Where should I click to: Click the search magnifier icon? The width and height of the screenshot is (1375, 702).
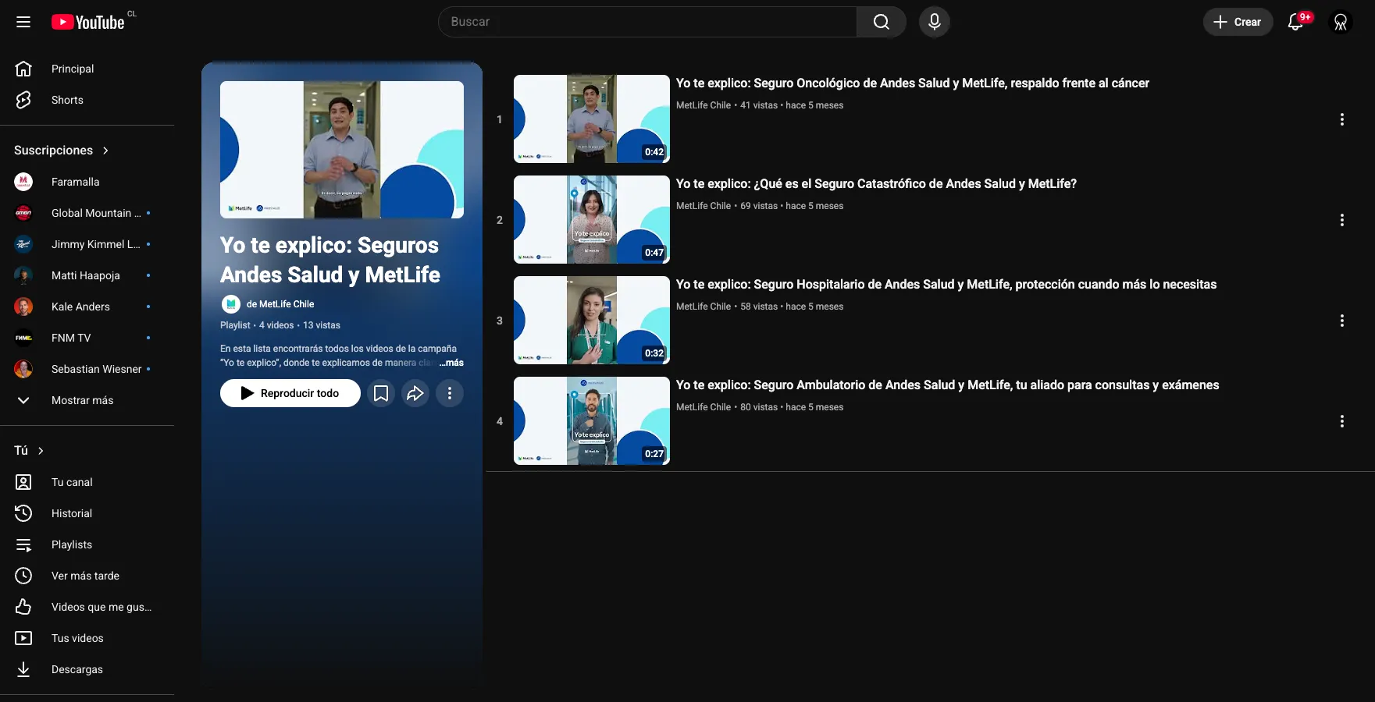point(882,22)
